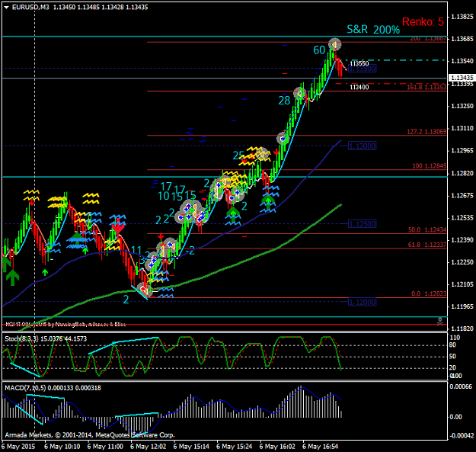Click the cyan '25' count label

point(238,155)
